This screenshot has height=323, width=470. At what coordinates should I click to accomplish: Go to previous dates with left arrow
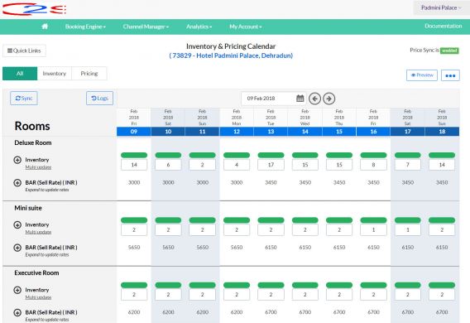(314, 99)
